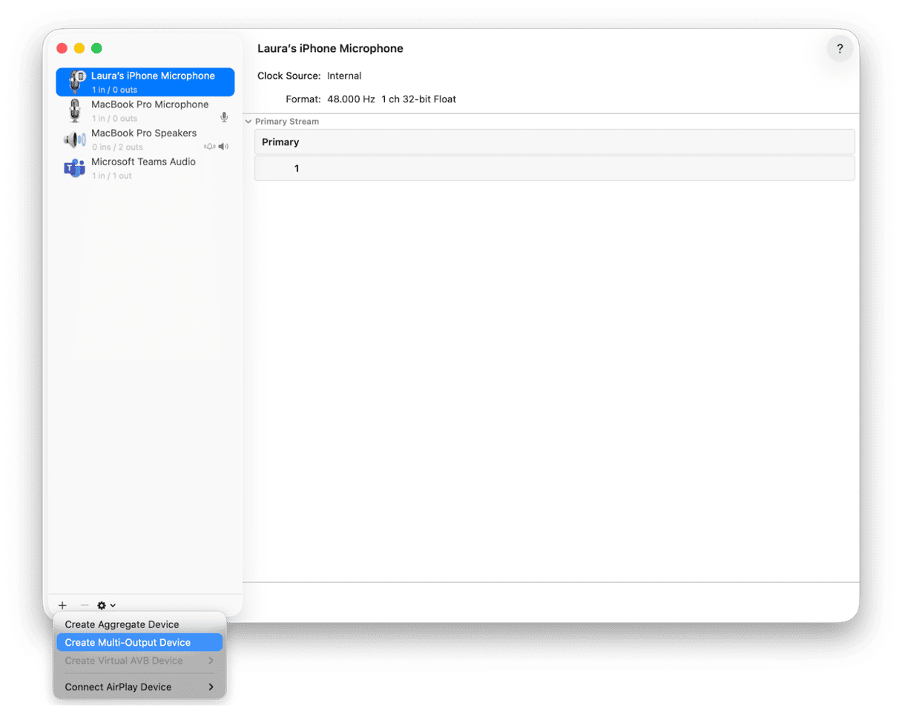Close the Audio Devices window
The height and width of the screenshot is (720, 902).
tap(62, 48)
